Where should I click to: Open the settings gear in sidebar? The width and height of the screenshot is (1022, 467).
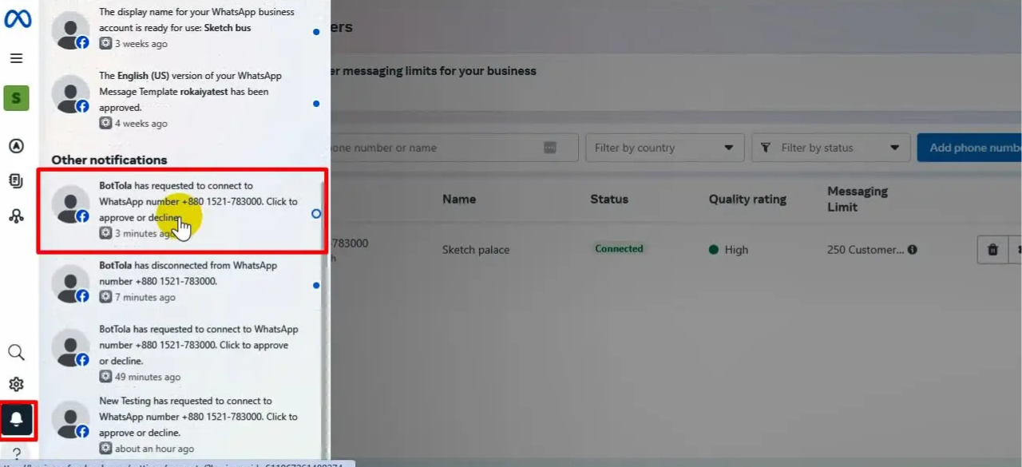[x=16, y=385]
